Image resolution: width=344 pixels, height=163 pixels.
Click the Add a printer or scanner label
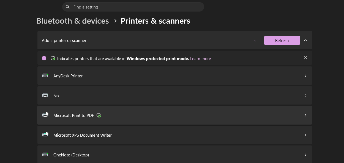64,41
